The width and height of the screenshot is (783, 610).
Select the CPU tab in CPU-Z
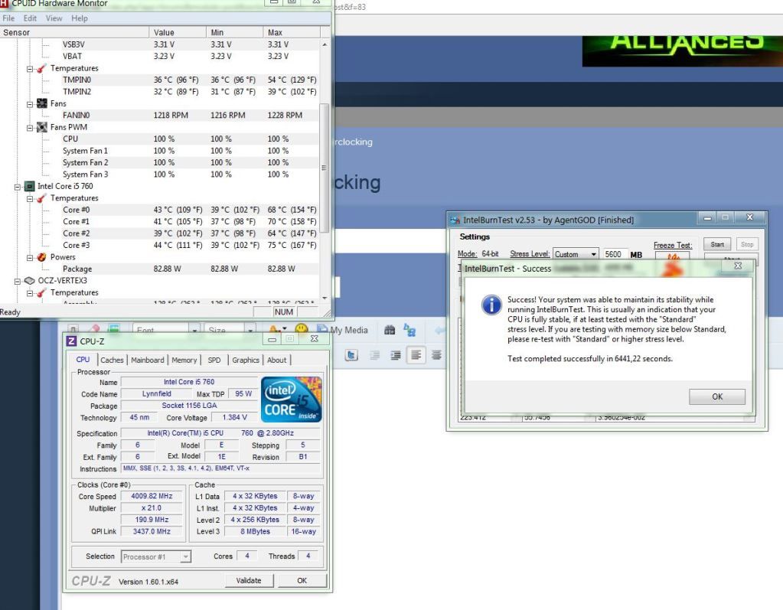tap(83, 360)
